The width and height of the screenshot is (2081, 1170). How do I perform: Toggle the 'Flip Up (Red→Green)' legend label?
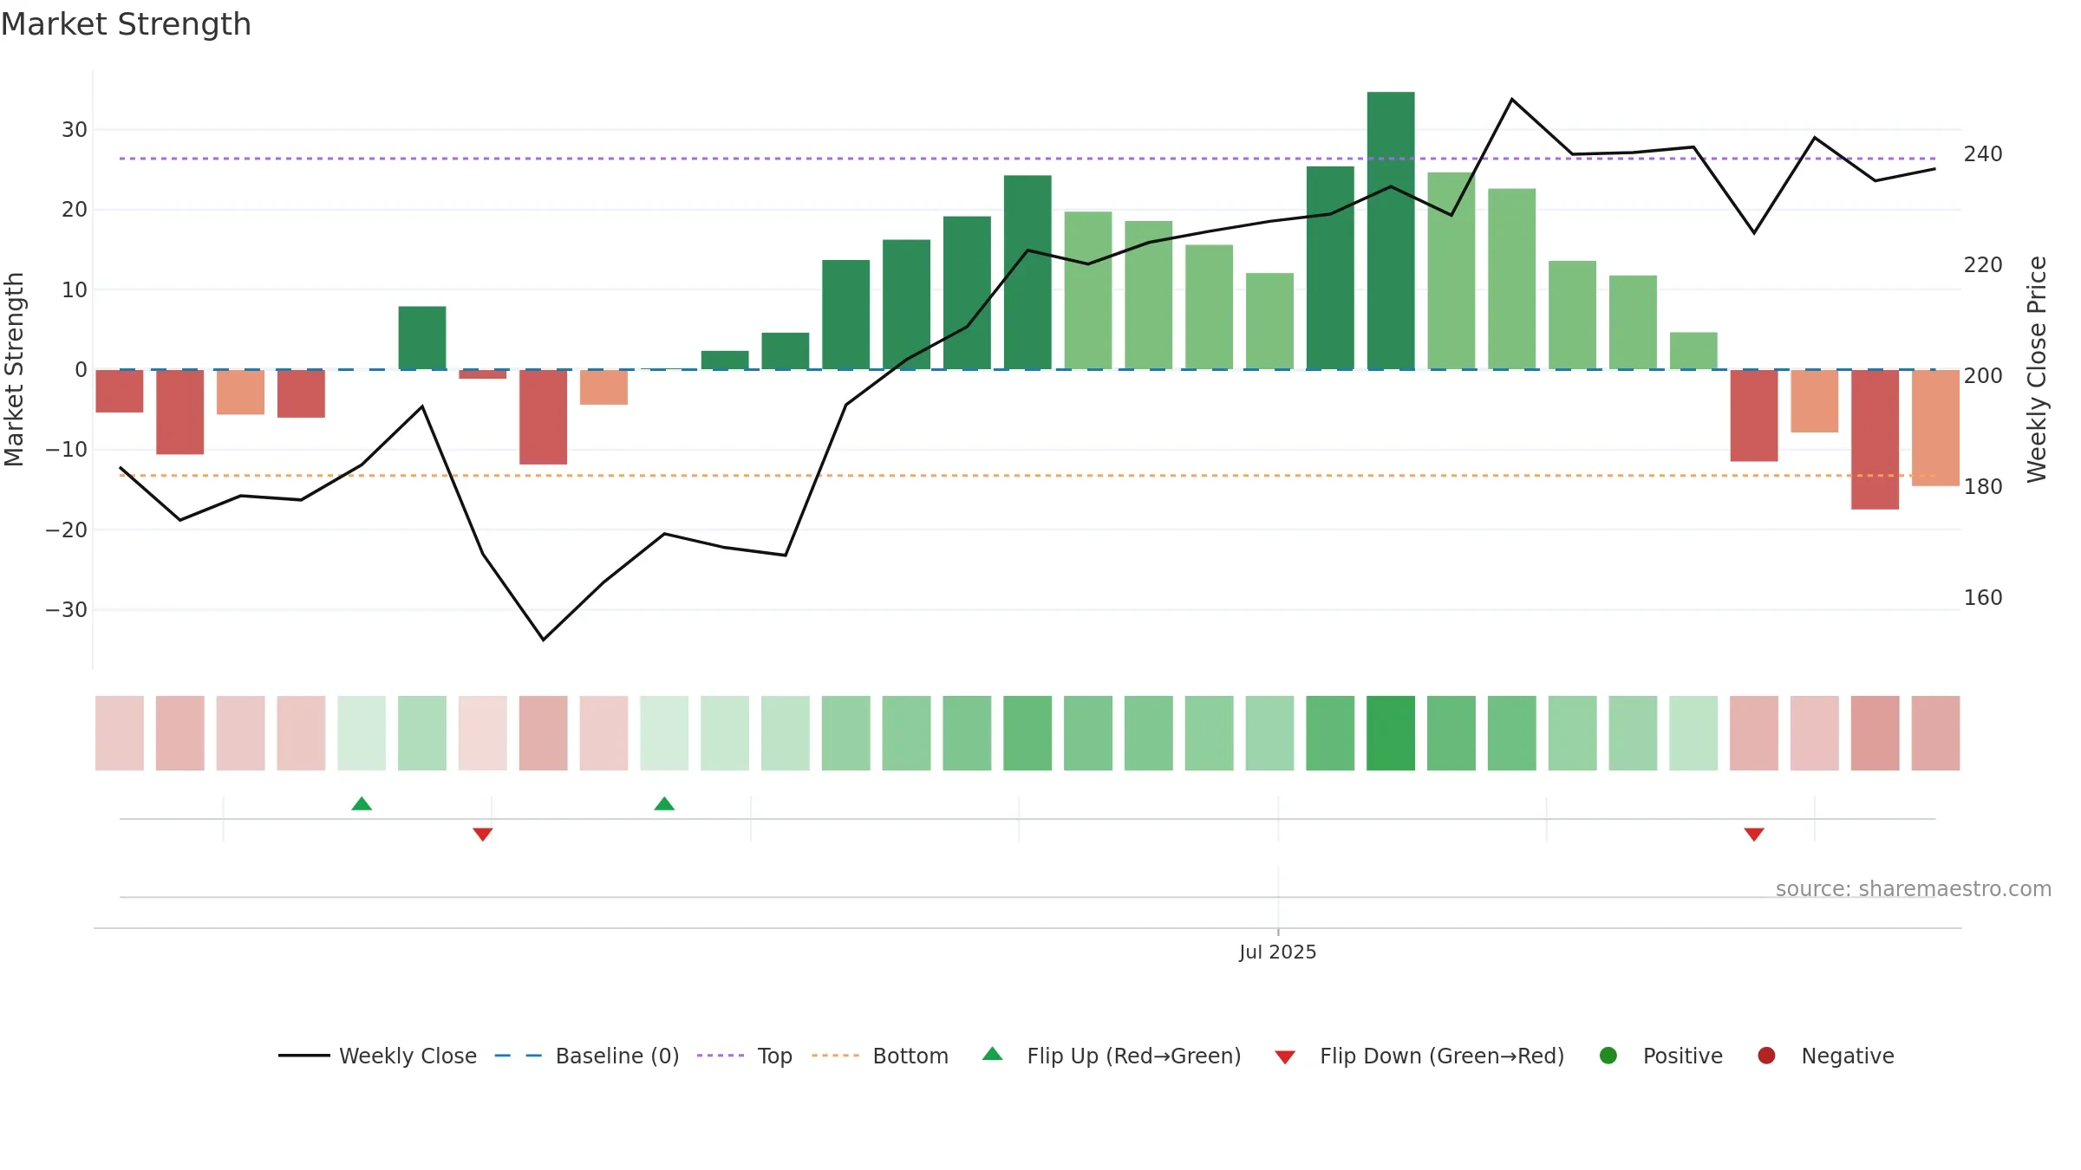[x=1134, y=1056]
